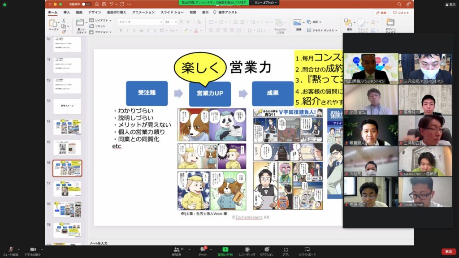
Task: Click the ノートを入力 notes field
Action: [x=99, y=243]
